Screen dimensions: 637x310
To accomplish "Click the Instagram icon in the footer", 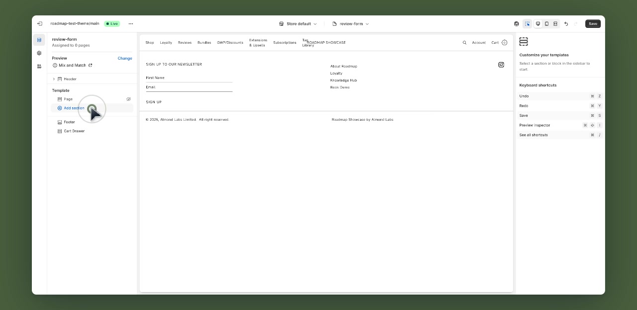I will [x=501, y=65].
